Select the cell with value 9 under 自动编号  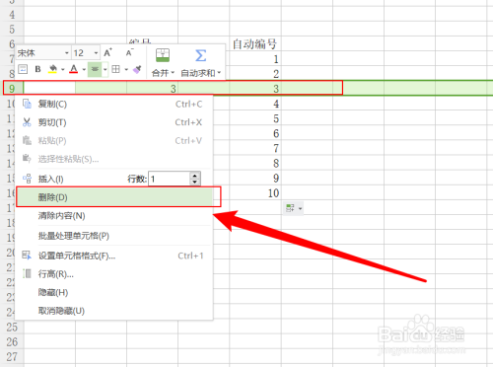(255, 178)
